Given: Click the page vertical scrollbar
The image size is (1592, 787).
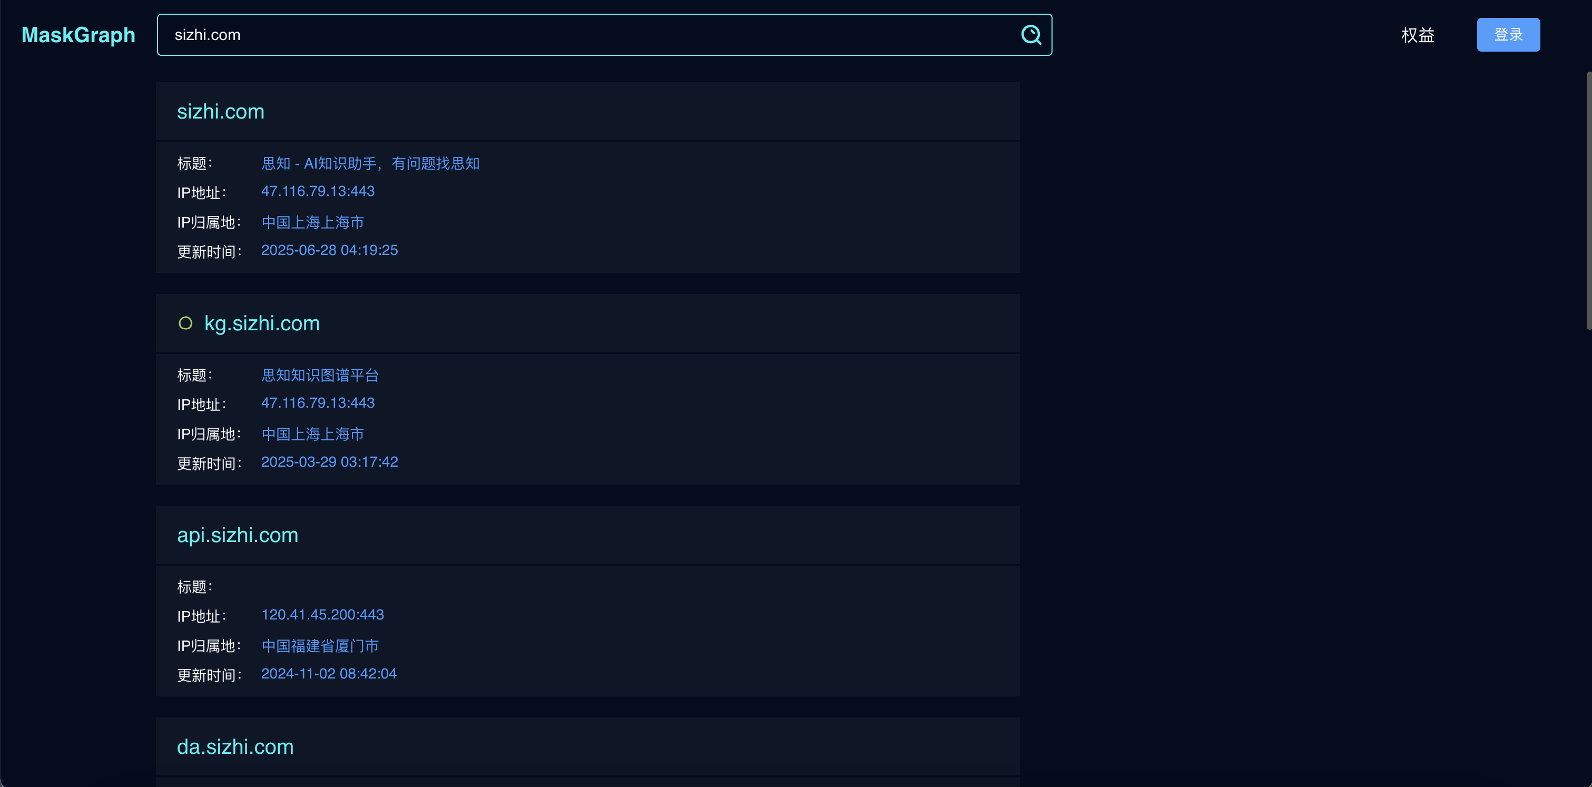Looking at the screenshot, I should point(1588,201).
